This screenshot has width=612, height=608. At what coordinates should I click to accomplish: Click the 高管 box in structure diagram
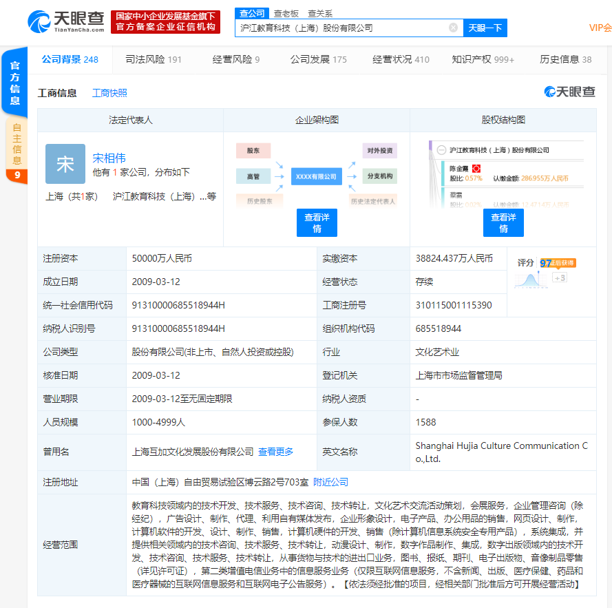(253, 176)
